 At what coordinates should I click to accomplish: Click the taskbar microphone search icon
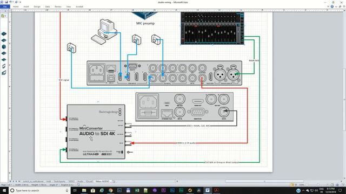(67, 190)
